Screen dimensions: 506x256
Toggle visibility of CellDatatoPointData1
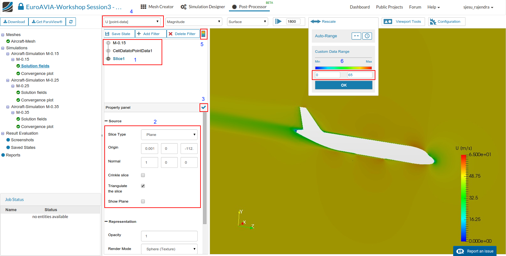(108, 51)
